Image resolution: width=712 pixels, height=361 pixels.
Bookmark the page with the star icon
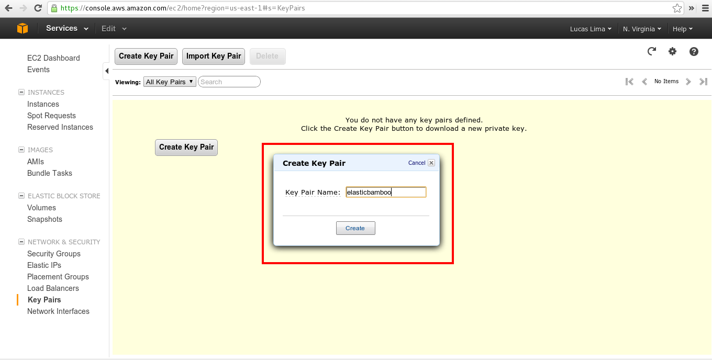point(677,8)
